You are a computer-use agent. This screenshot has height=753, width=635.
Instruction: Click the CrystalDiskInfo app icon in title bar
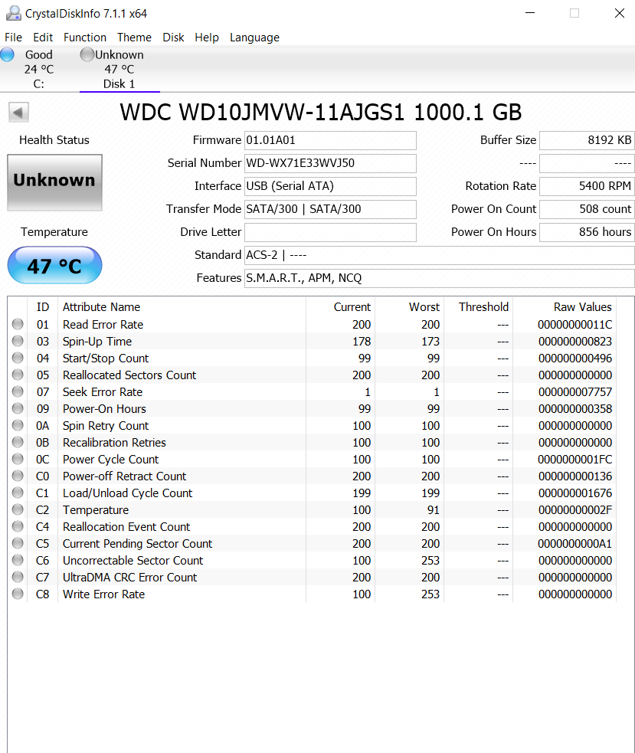[13, 13]
